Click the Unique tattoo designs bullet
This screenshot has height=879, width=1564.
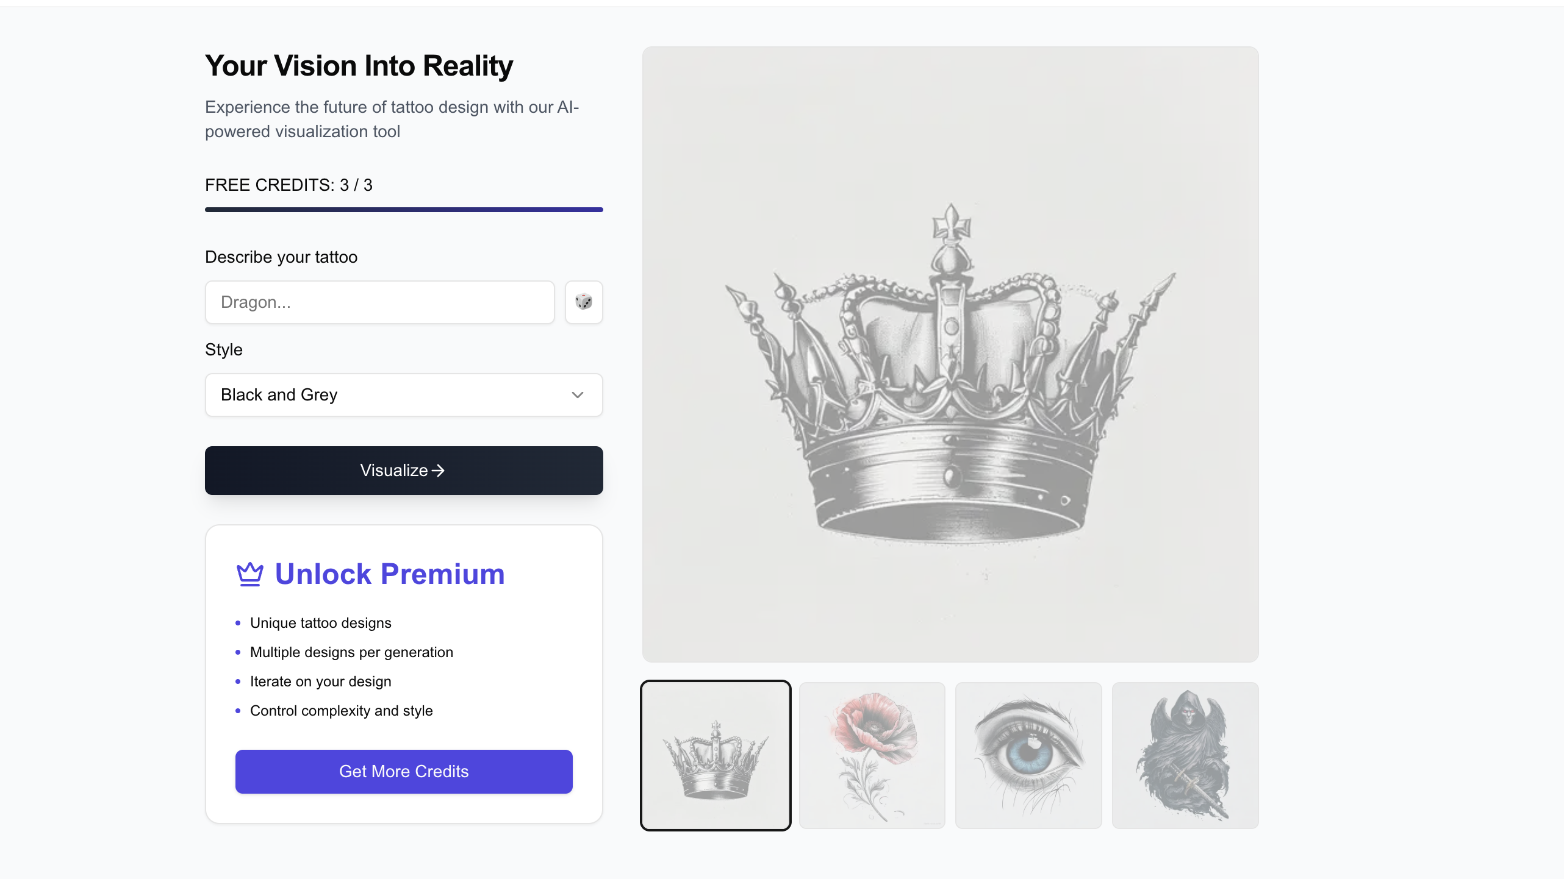[x=321, y=623]
